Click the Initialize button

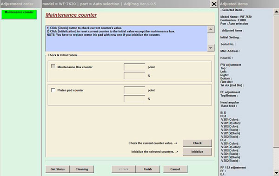click(x=197, y=152)
